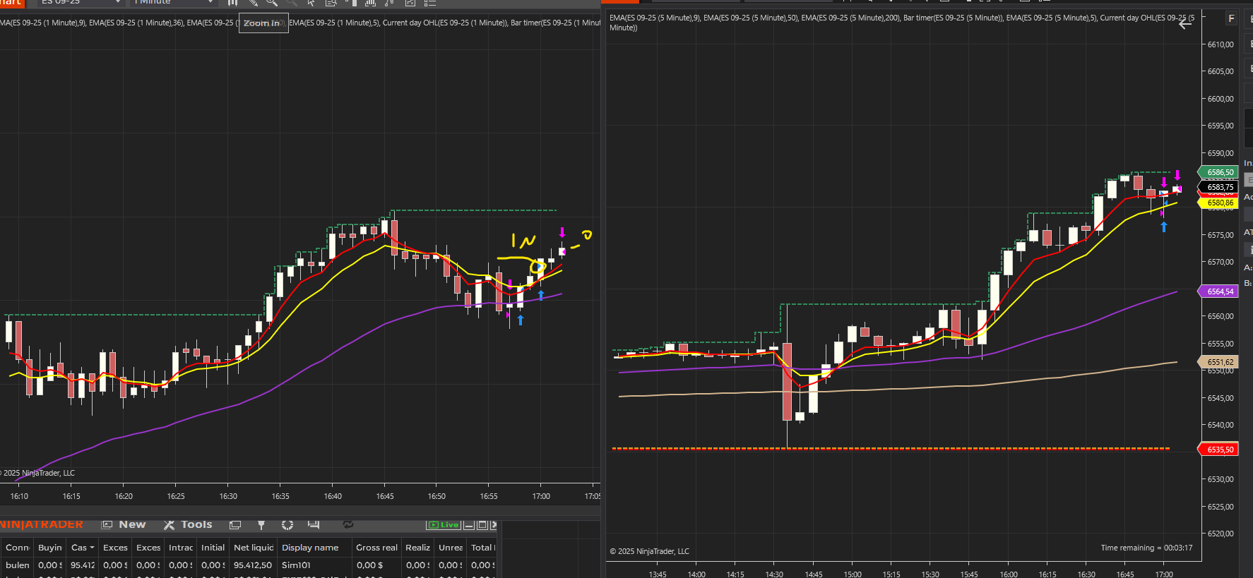
Task: Select the drawing tools pencil icon
Action: coord(253,3)
